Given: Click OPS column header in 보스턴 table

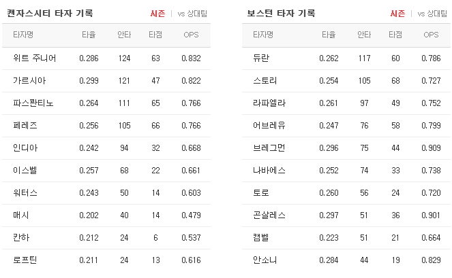Looking at the screenshot, I should pyautogui.click(x=431, y=35).
